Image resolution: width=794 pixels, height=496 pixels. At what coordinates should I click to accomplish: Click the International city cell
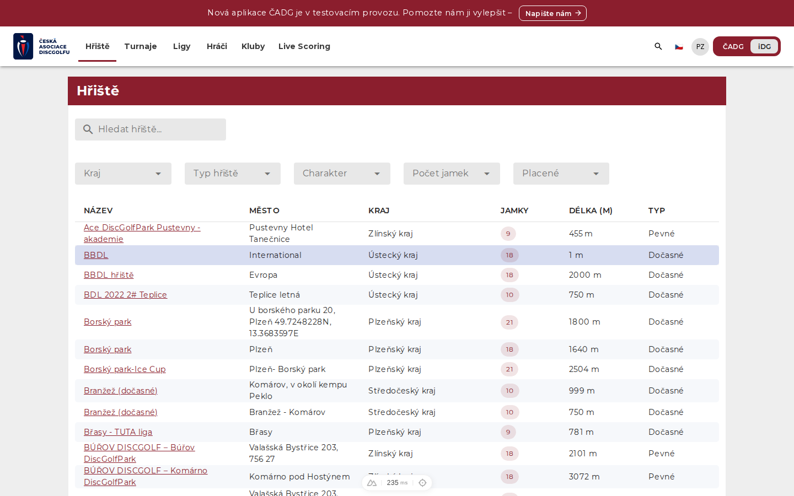tap(275, 255)
